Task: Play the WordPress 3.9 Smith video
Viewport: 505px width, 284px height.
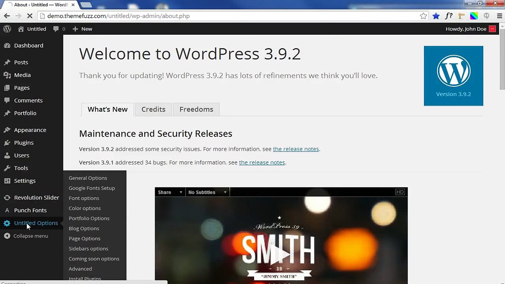Action: pyautogui.click(x=281, y=255)
